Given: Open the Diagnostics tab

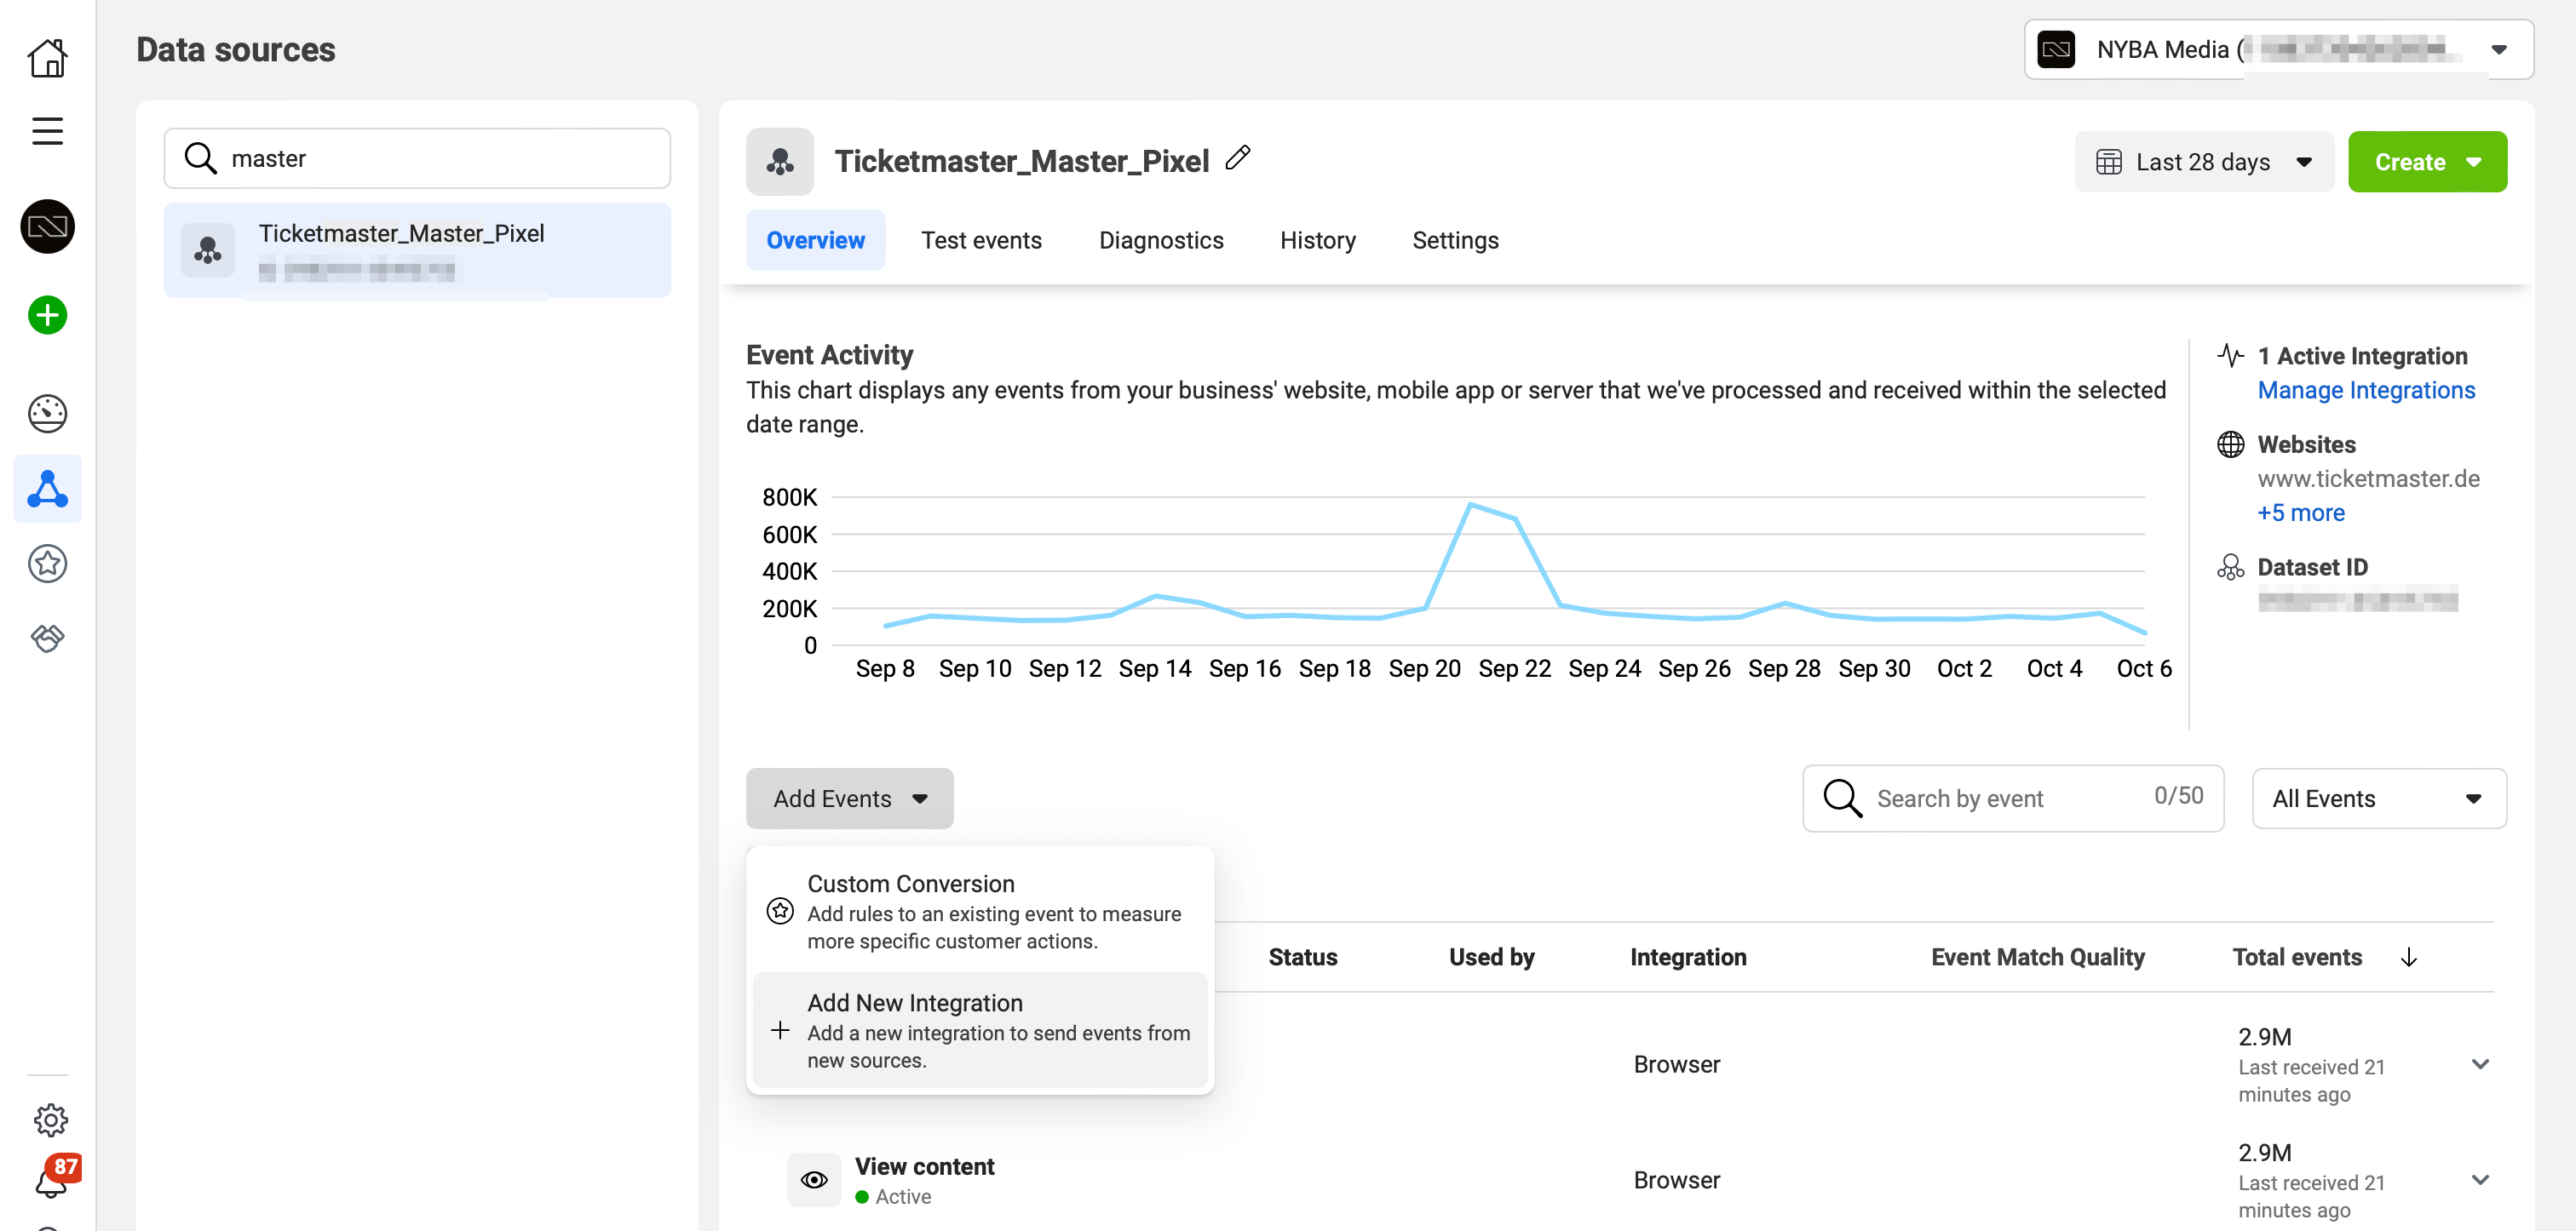Looking at the screenshot, I should coord(1160,240).
